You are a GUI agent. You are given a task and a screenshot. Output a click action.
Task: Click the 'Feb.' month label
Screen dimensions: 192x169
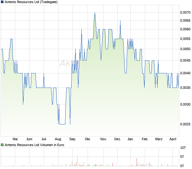coord(145,139)
